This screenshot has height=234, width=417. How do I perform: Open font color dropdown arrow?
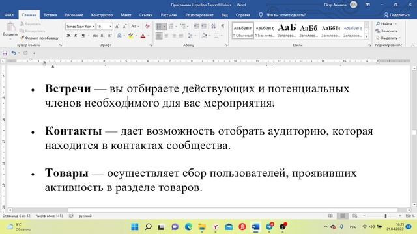coord(149,36)
